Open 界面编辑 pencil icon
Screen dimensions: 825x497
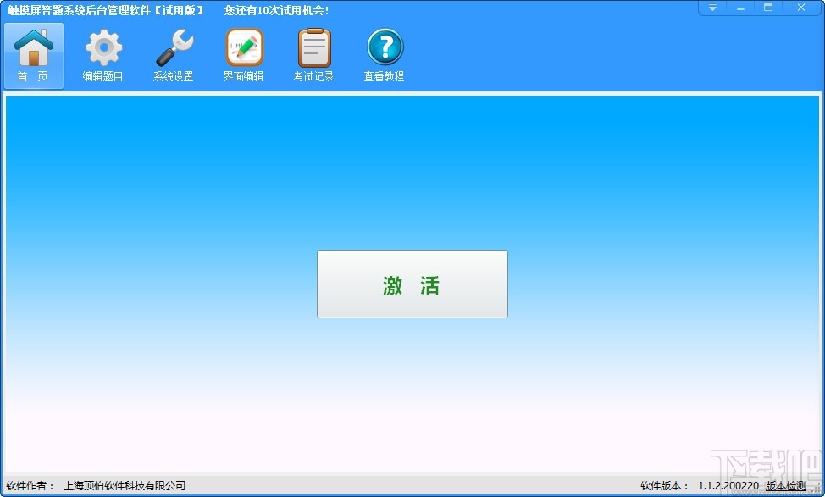pyautogui.click(x=244, y=56)
